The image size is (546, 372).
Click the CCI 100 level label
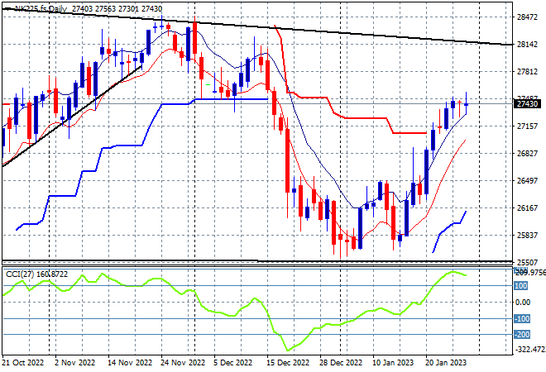(x=521, y=286)
